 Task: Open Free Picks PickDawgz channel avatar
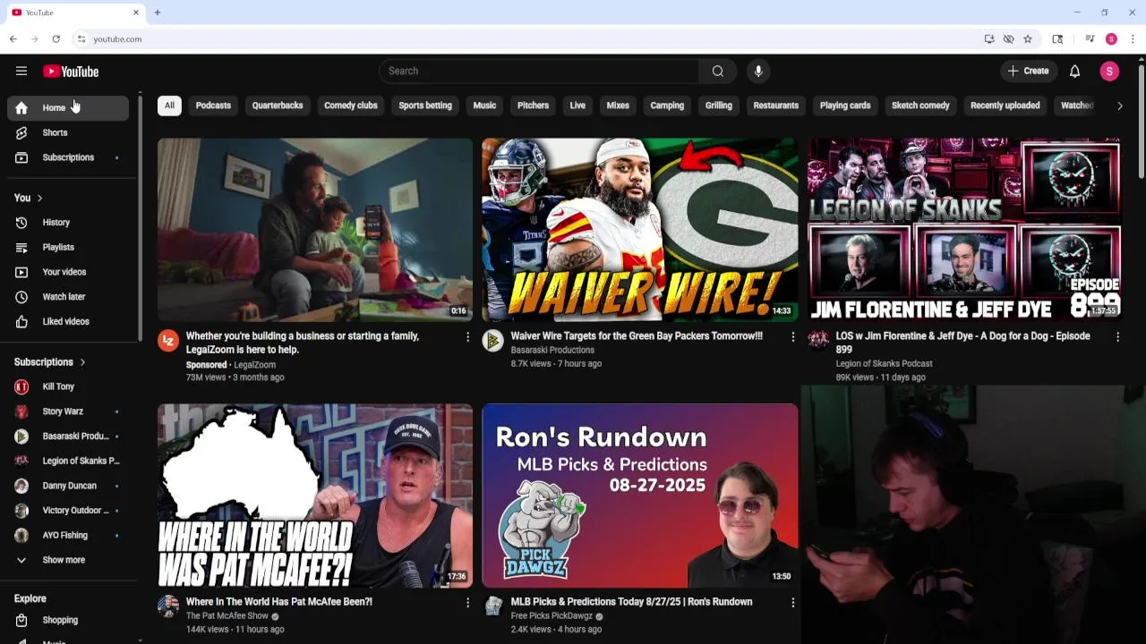pos(492,606)
